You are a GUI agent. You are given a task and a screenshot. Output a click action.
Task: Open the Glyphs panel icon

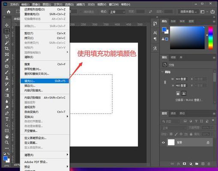pyautogui.click(x=155, y=48)
